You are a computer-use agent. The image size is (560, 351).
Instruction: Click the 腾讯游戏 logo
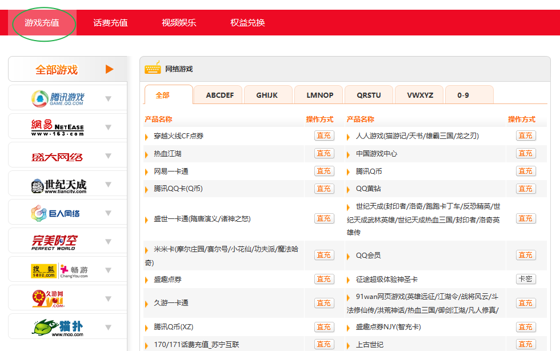tap(58, 98)
